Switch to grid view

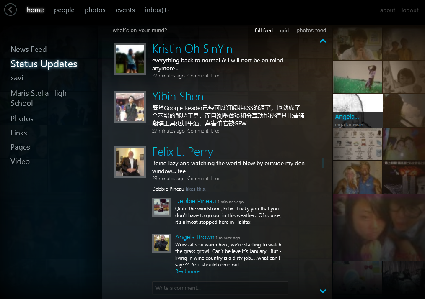pos(284,31)
